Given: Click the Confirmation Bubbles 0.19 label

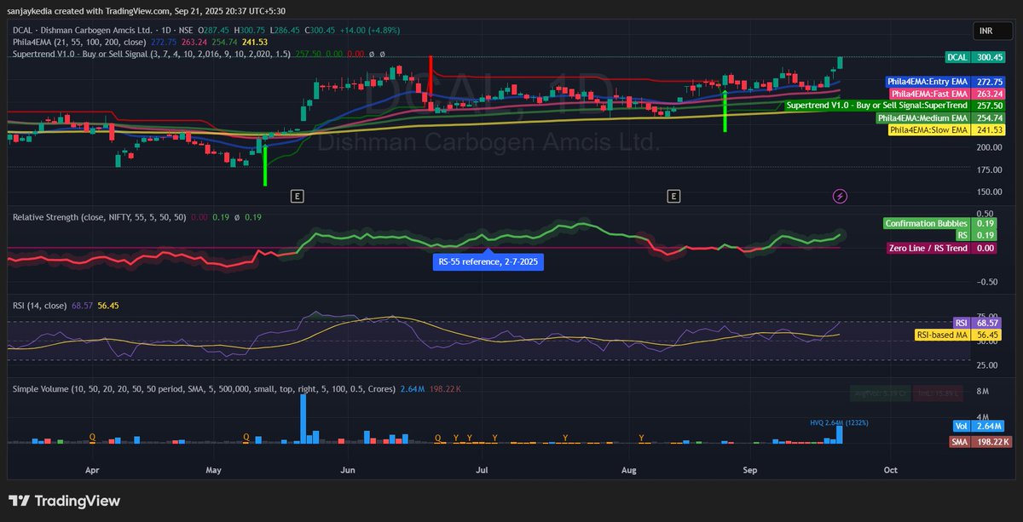Looking at the screenshot, I should coord(940,223).
